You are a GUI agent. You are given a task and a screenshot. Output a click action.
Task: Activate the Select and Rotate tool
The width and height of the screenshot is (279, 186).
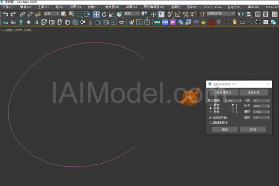(104, 14)
